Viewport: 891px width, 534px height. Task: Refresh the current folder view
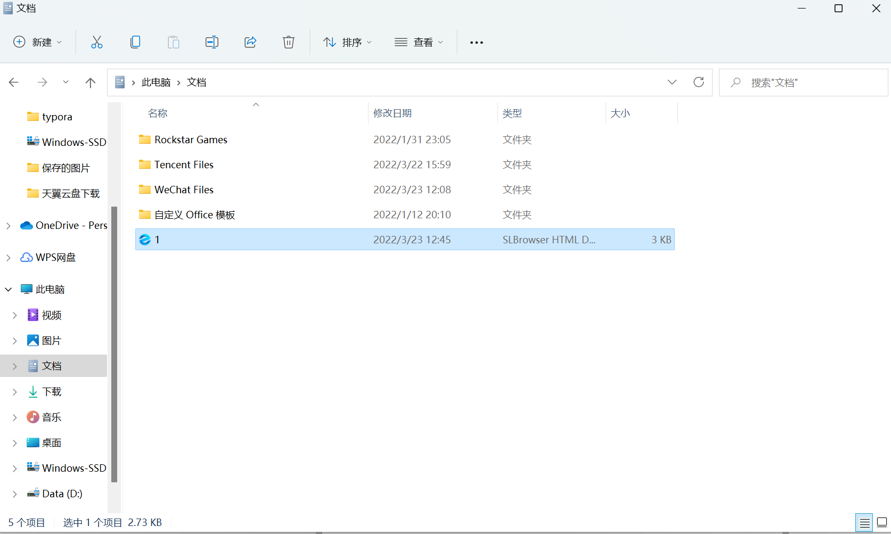(699, 82)
